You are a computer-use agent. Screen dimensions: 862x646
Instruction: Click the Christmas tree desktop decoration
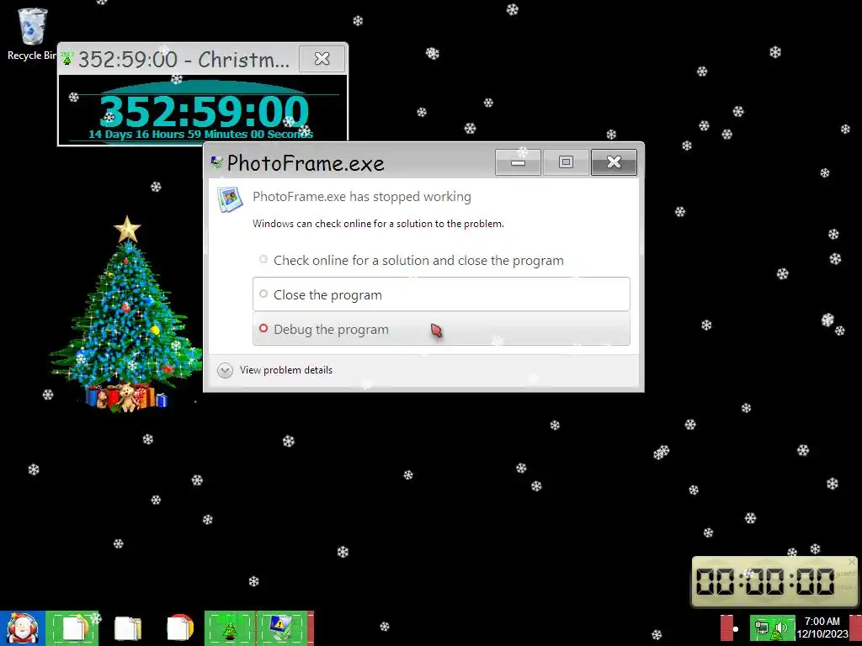point(126,315)
